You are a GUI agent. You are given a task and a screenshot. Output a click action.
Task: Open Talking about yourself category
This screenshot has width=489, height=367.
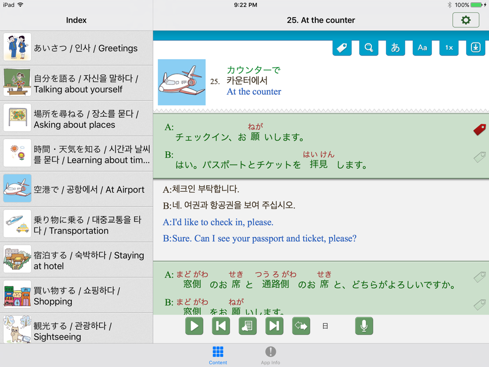(x=76, y=83)
